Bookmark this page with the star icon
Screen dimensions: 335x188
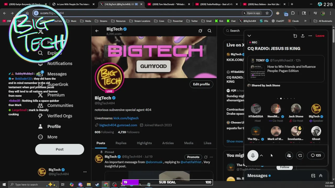267,13
